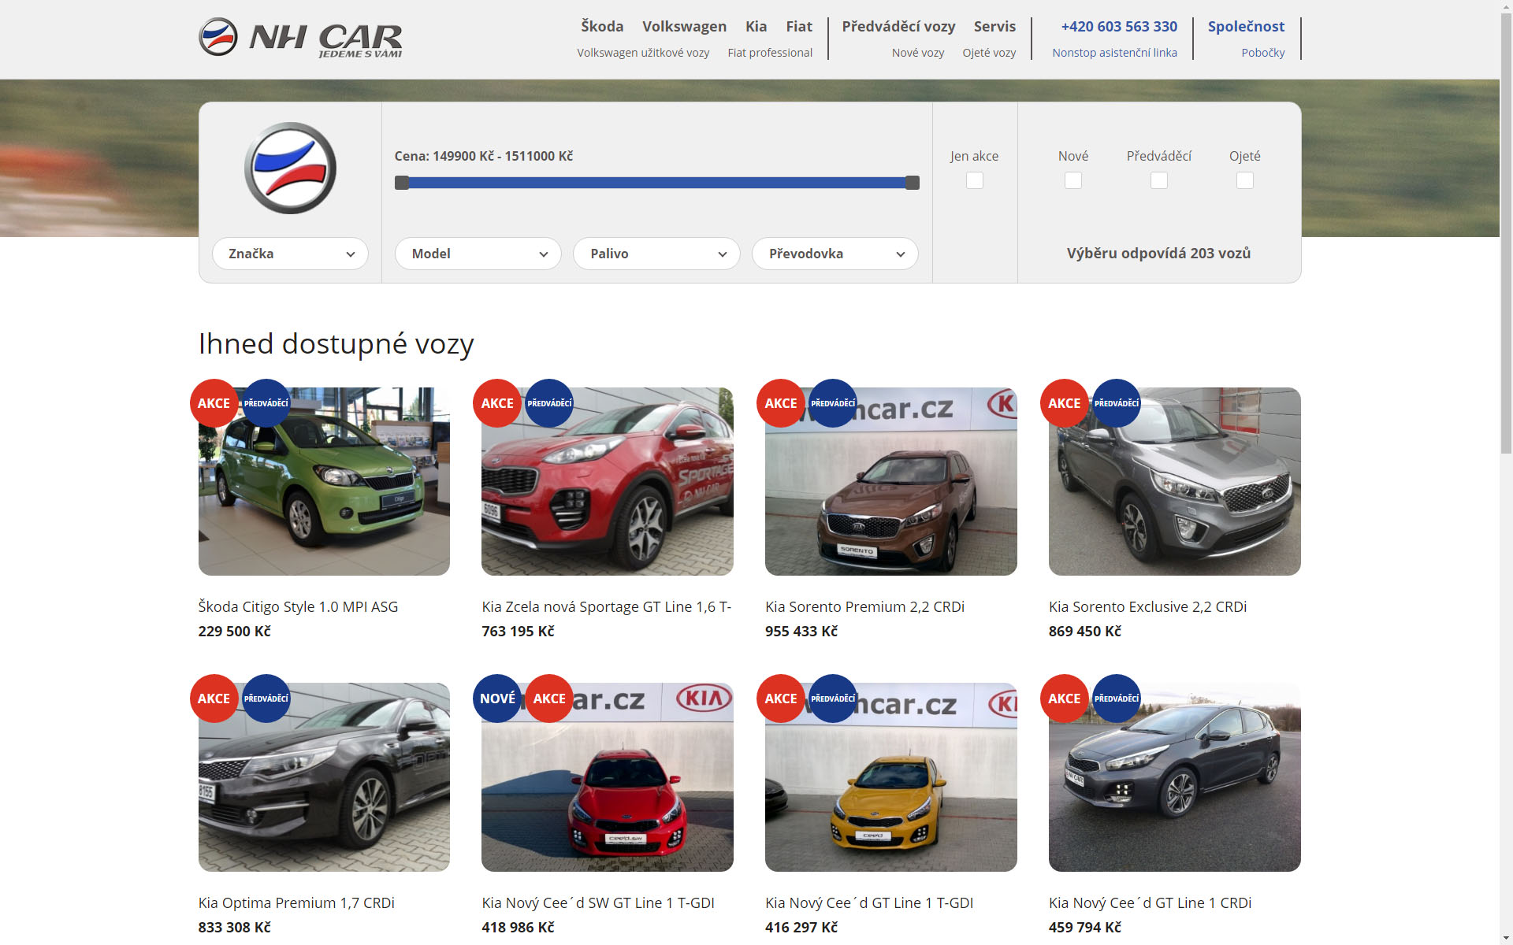Expand the Převodovka dropdown
The width and height of the screenshot is (1513, 945).
(x=835, y=254)
